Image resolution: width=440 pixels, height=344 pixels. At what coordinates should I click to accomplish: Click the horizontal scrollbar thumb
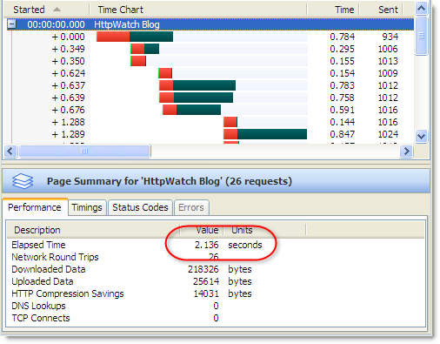point(84,152)
